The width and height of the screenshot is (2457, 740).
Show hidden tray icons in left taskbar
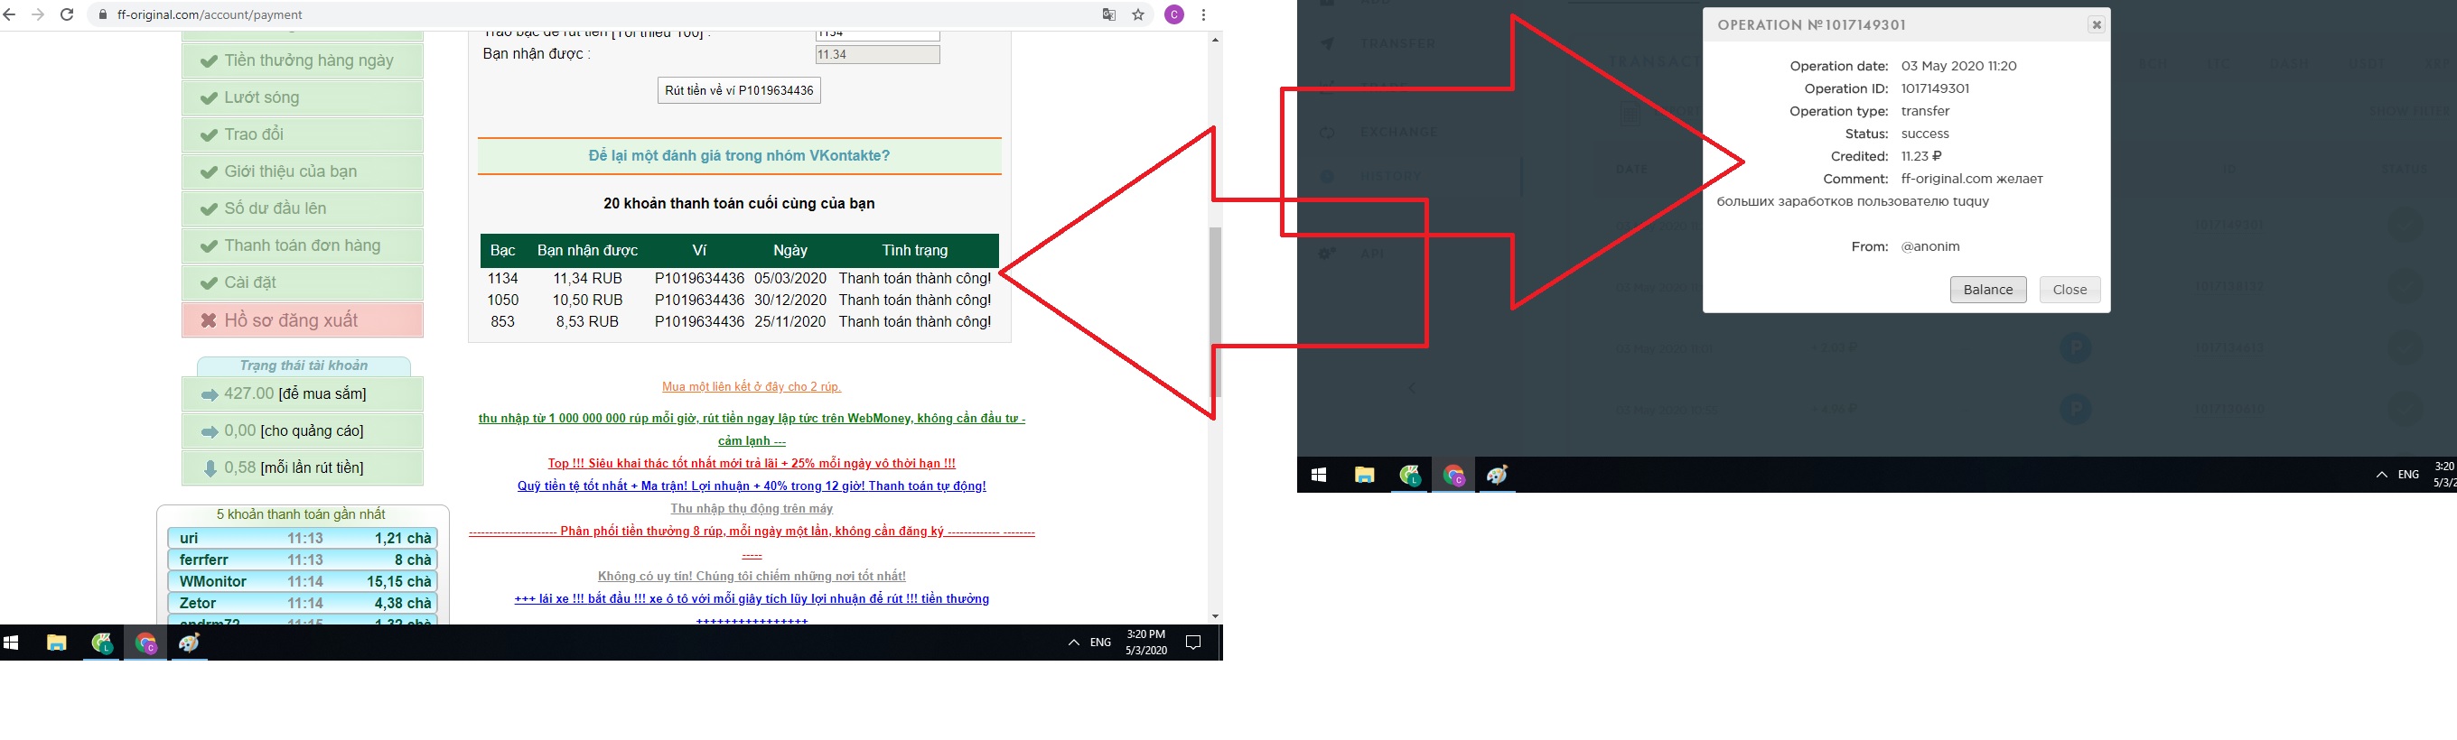(1073, 643)
